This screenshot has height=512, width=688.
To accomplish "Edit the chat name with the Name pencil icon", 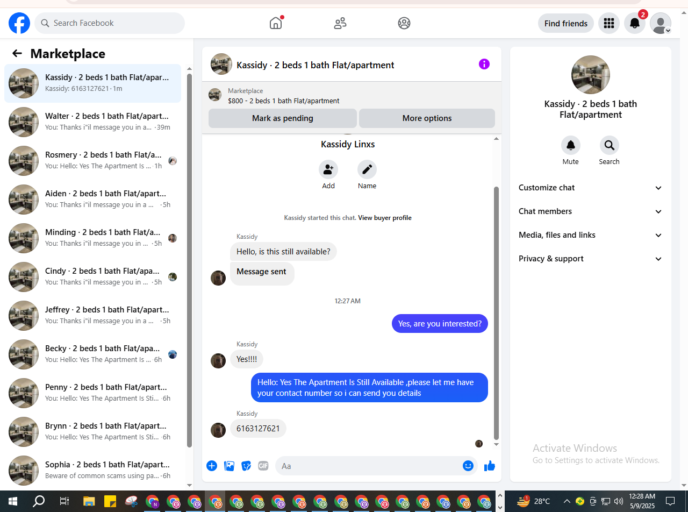I will [x=367, y=169].
